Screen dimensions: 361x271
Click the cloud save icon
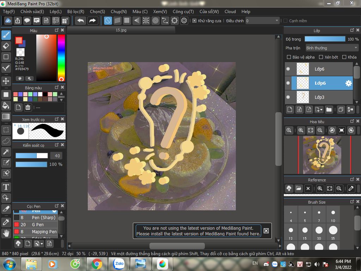click(x=8, y=21)
